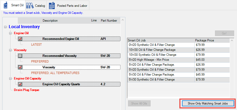237x110 pixels.
Task: Click Show Only Matching Smart Jobs button
Action: click(208, 103)
